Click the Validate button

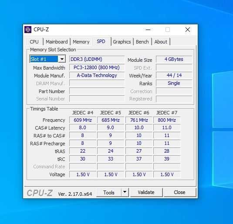(x=146, y=192)
